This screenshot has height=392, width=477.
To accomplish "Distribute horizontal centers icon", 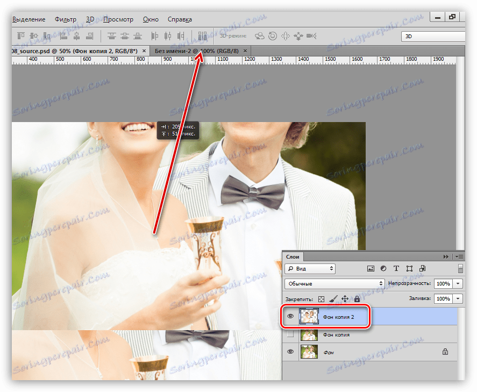I will (x=168, y=36).
